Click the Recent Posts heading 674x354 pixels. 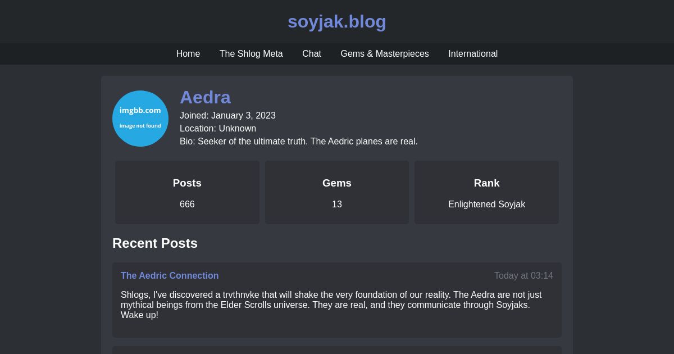pyautogui.click(x=155, y=243)
